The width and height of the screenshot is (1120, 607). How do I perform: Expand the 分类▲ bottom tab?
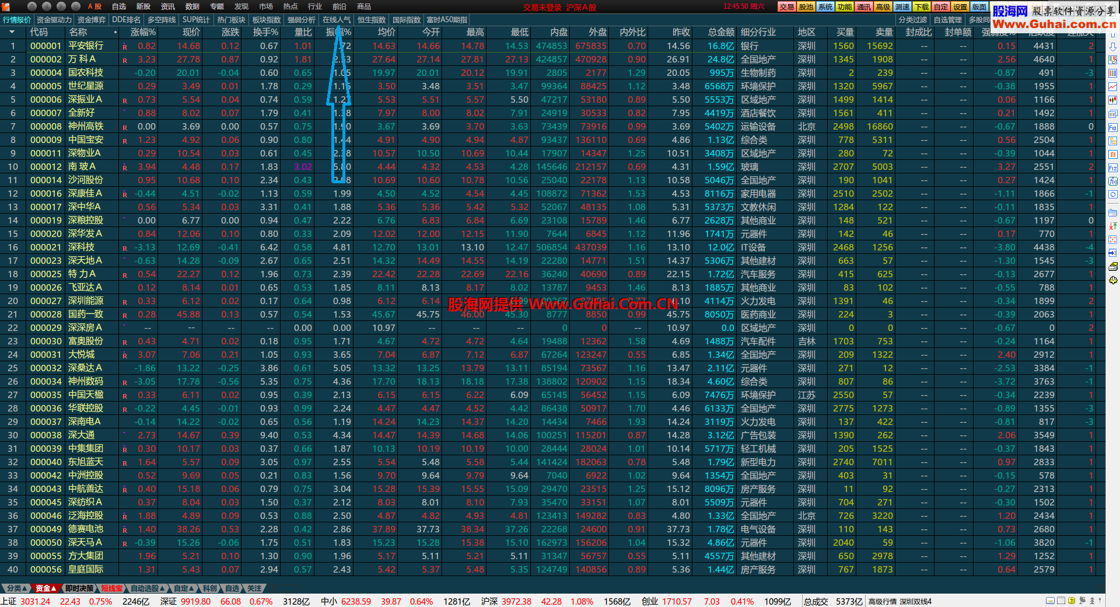(17, 588)
